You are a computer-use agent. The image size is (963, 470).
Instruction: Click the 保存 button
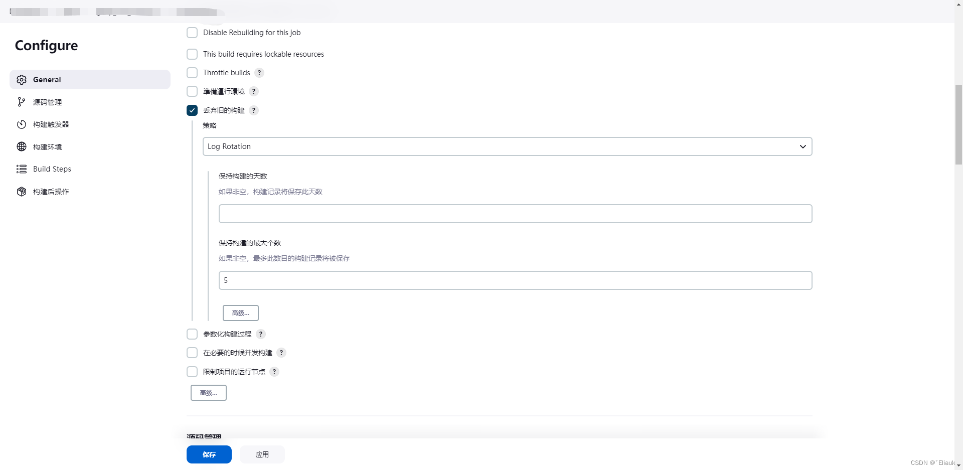click(209, 454)
